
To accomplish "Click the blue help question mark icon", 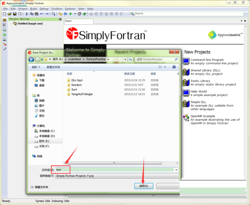I will click(x=174, y=67).
